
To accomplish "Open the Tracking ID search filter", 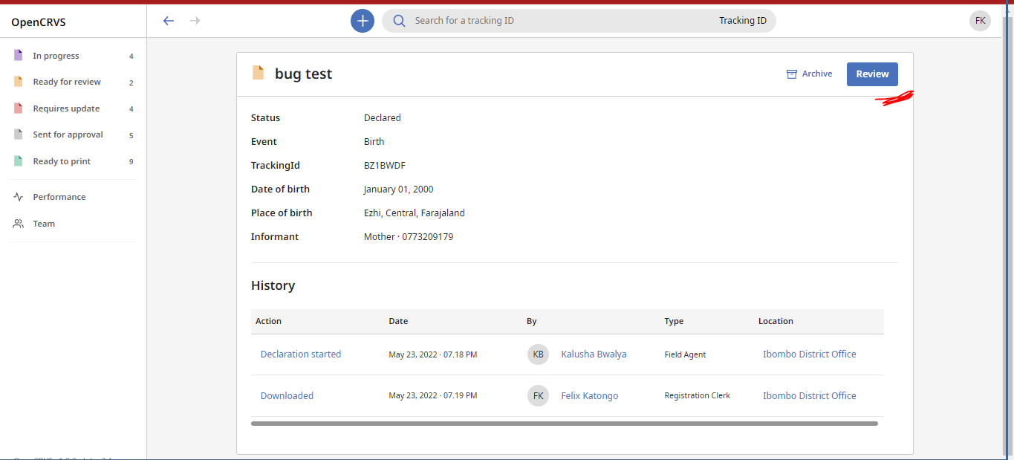I will coord(743,20).
